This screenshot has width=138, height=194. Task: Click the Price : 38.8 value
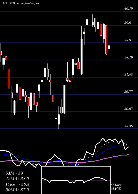17,184
